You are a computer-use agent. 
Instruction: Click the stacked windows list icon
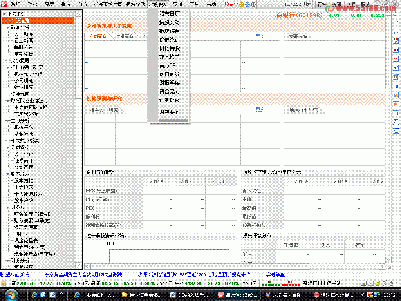tap(396, 77)
